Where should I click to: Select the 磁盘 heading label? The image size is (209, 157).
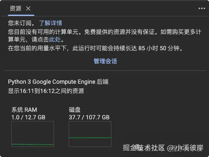click(x=75, y=110)
